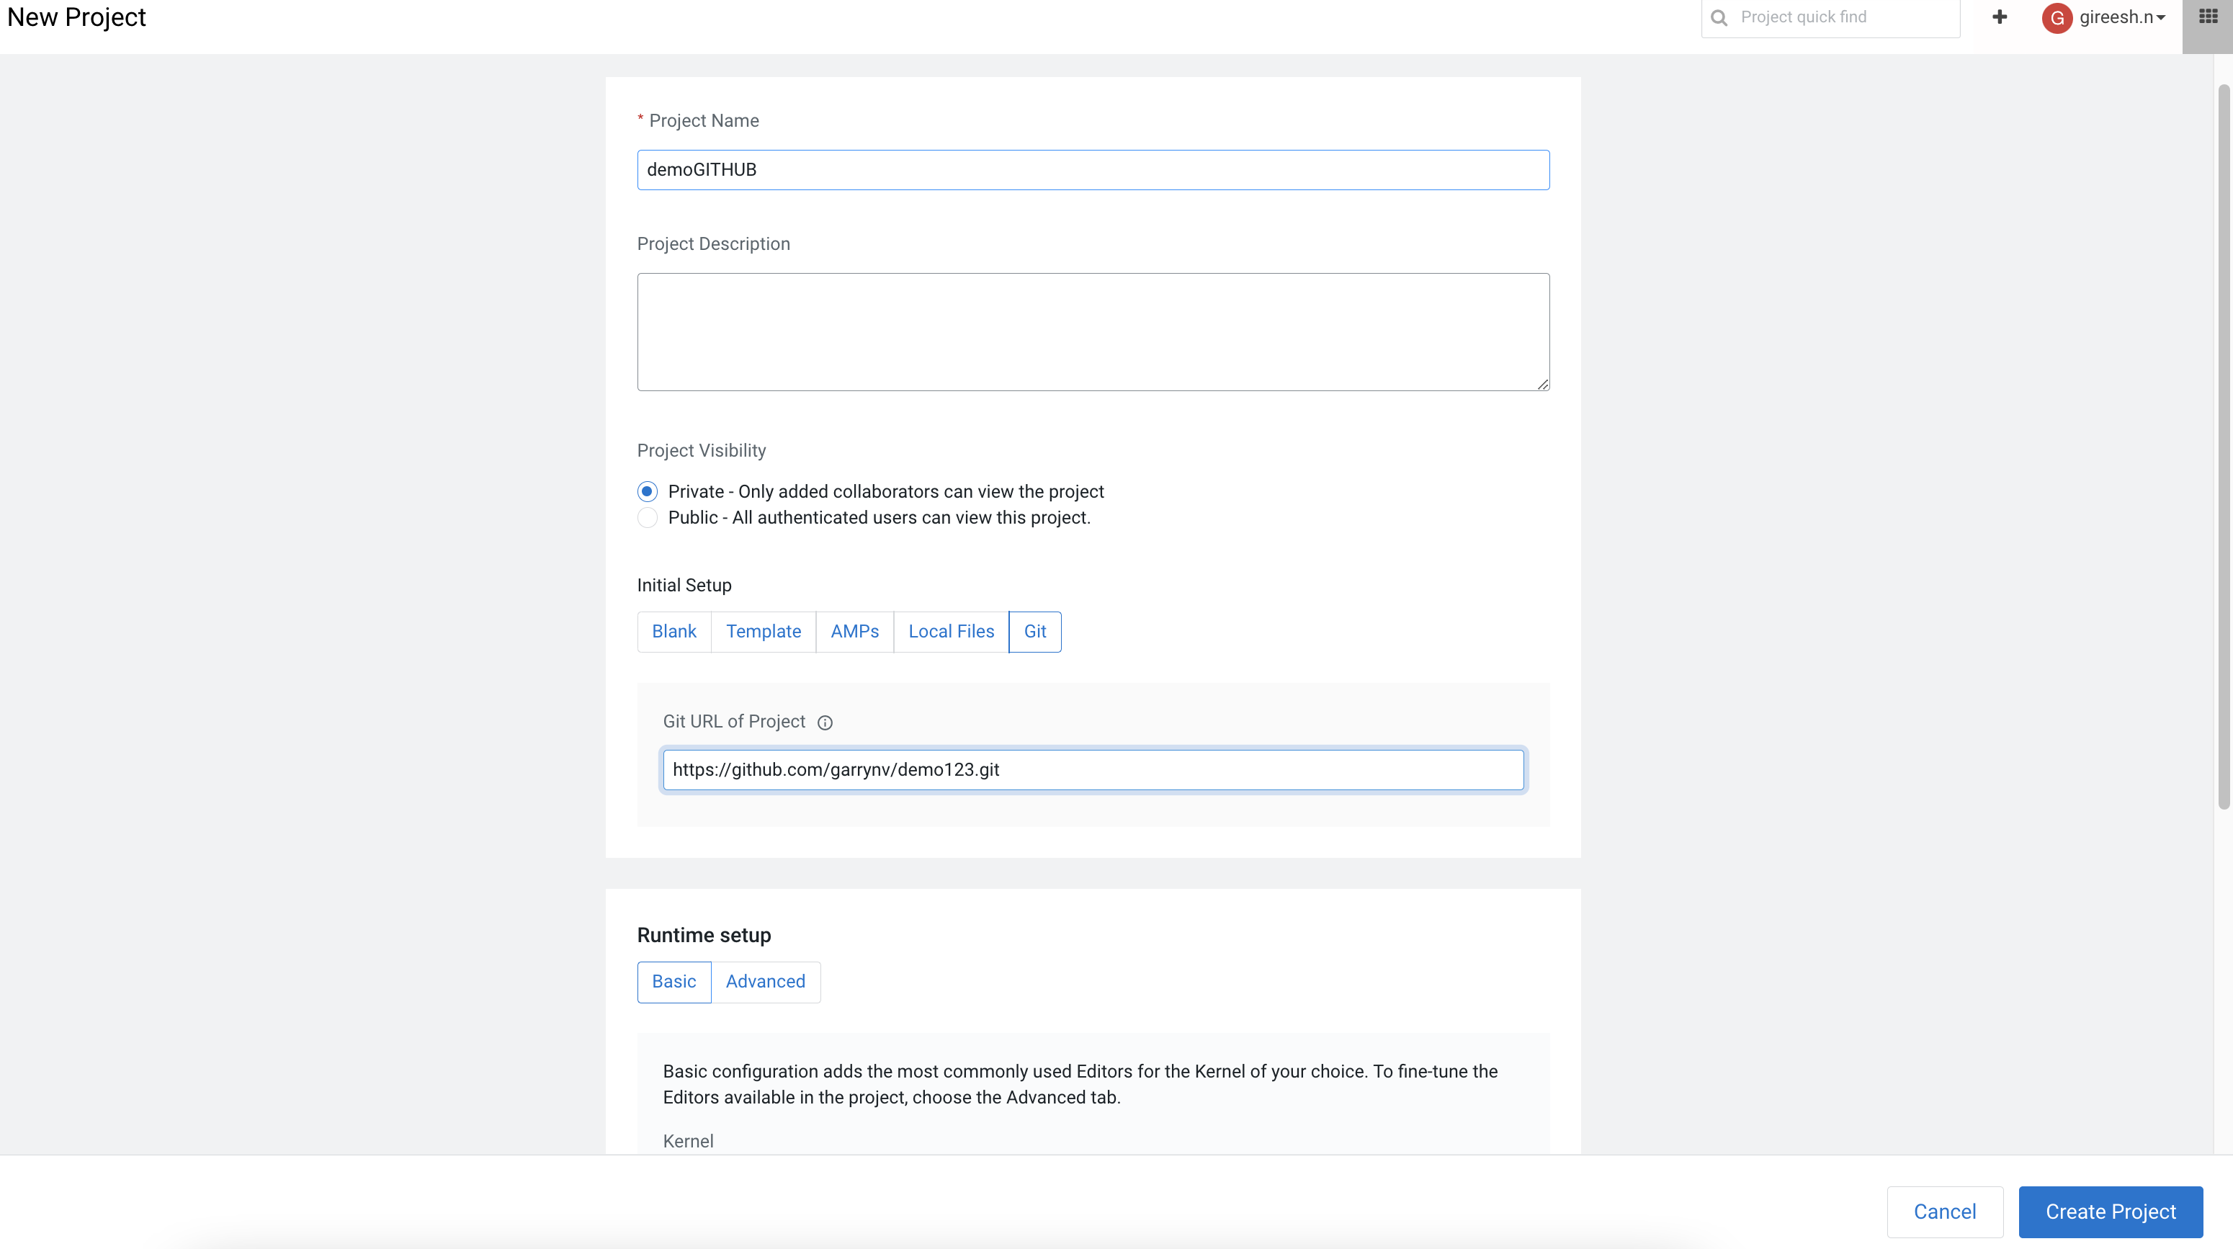Click the Project Description text area
This screenshot has width=2233, height=1249.
coord(1092,332)
